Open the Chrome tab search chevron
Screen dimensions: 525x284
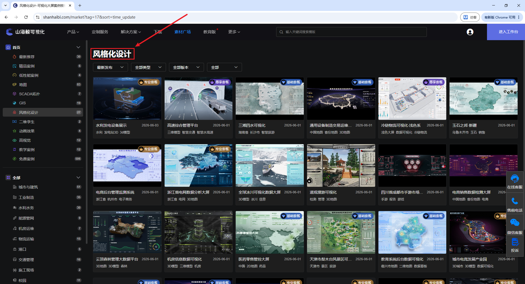[x=5, y=5]
